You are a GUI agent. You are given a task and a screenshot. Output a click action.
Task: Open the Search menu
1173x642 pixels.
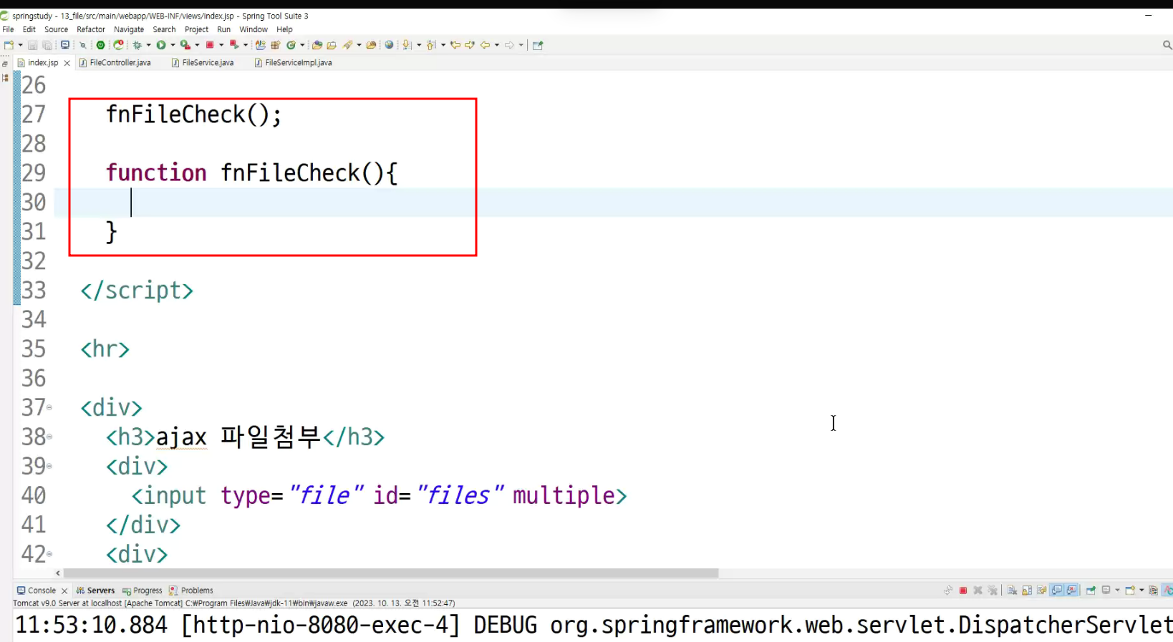164,29
